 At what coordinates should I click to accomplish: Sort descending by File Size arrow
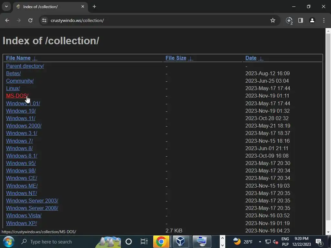(191, 58)
